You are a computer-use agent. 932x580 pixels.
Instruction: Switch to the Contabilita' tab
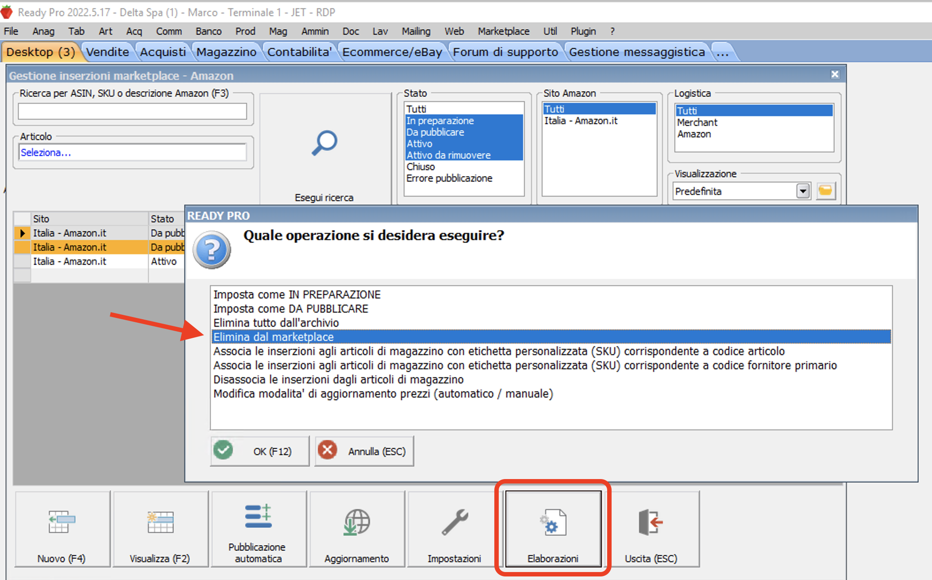click(300, 52)
